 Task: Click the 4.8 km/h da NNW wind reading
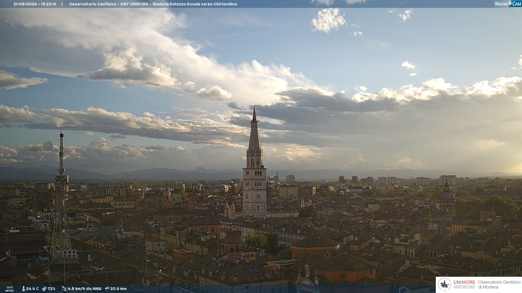(84, 289)
